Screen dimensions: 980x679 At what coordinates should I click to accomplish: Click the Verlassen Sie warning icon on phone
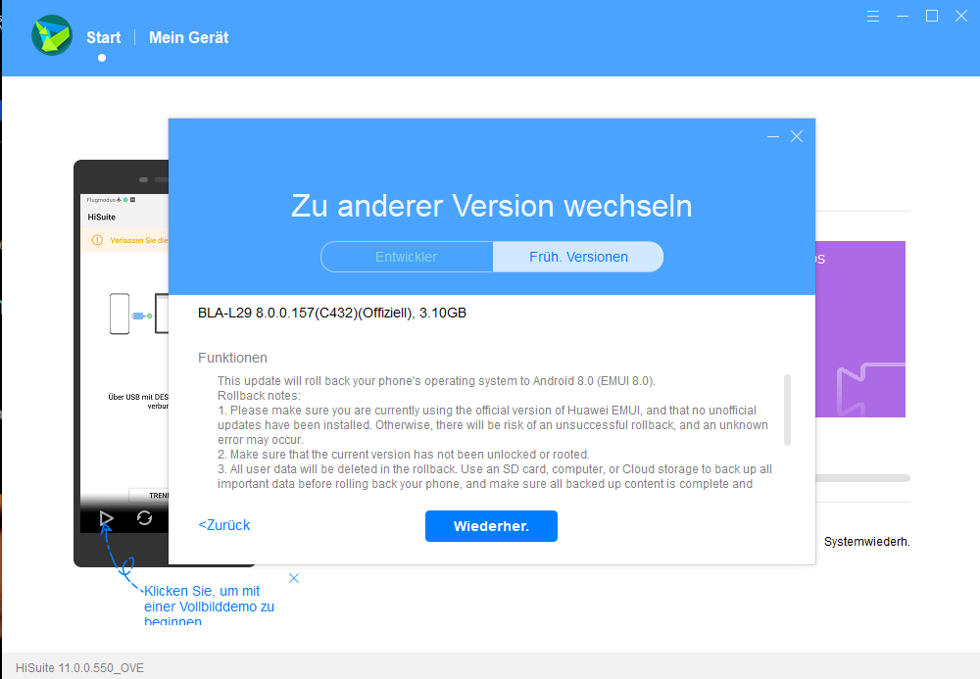tap(97, 240)
